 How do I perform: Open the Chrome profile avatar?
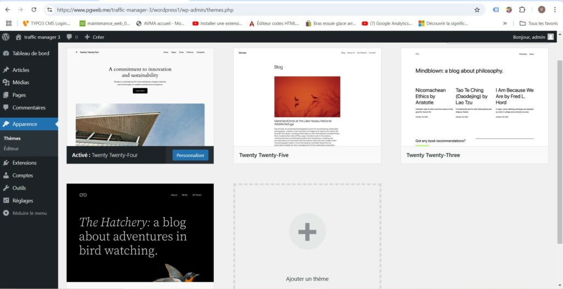point(542,10)
